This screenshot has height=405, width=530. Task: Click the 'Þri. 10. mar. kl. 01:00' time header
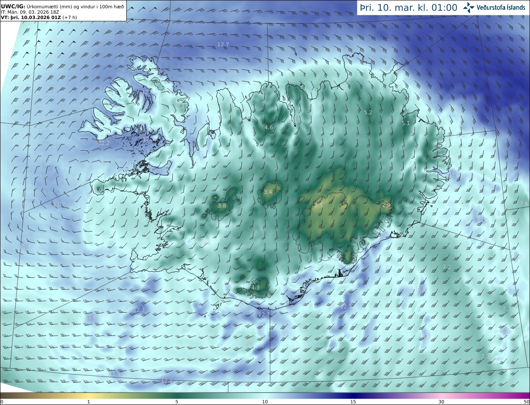[409, 8]
